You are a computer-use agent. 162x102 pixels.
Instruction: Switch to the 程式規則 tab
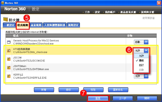coord(23,25)
